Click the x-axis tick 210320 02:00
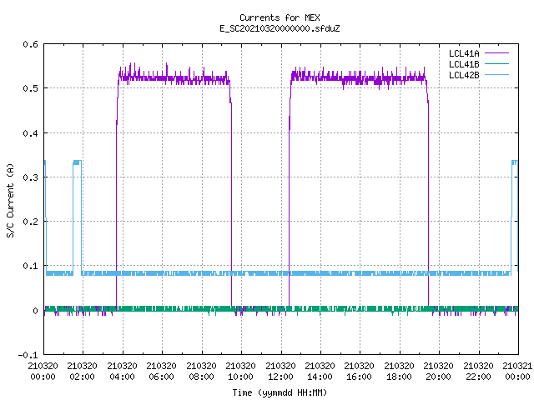Screen dimensions: 534x400 click(82, 371)
